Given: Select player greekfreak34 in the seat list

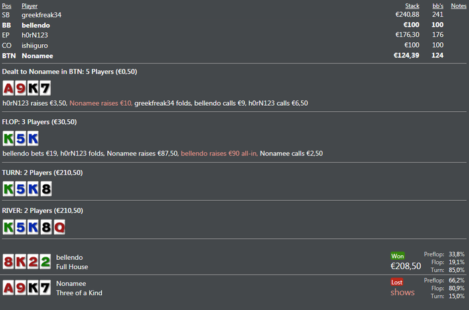Looking at the screenshot, I should [40, 14].
